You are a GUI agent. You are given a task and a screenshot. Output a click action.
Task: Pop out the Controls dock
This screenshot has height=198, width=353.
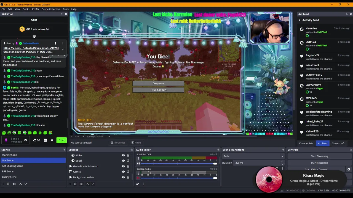point(351,150)
